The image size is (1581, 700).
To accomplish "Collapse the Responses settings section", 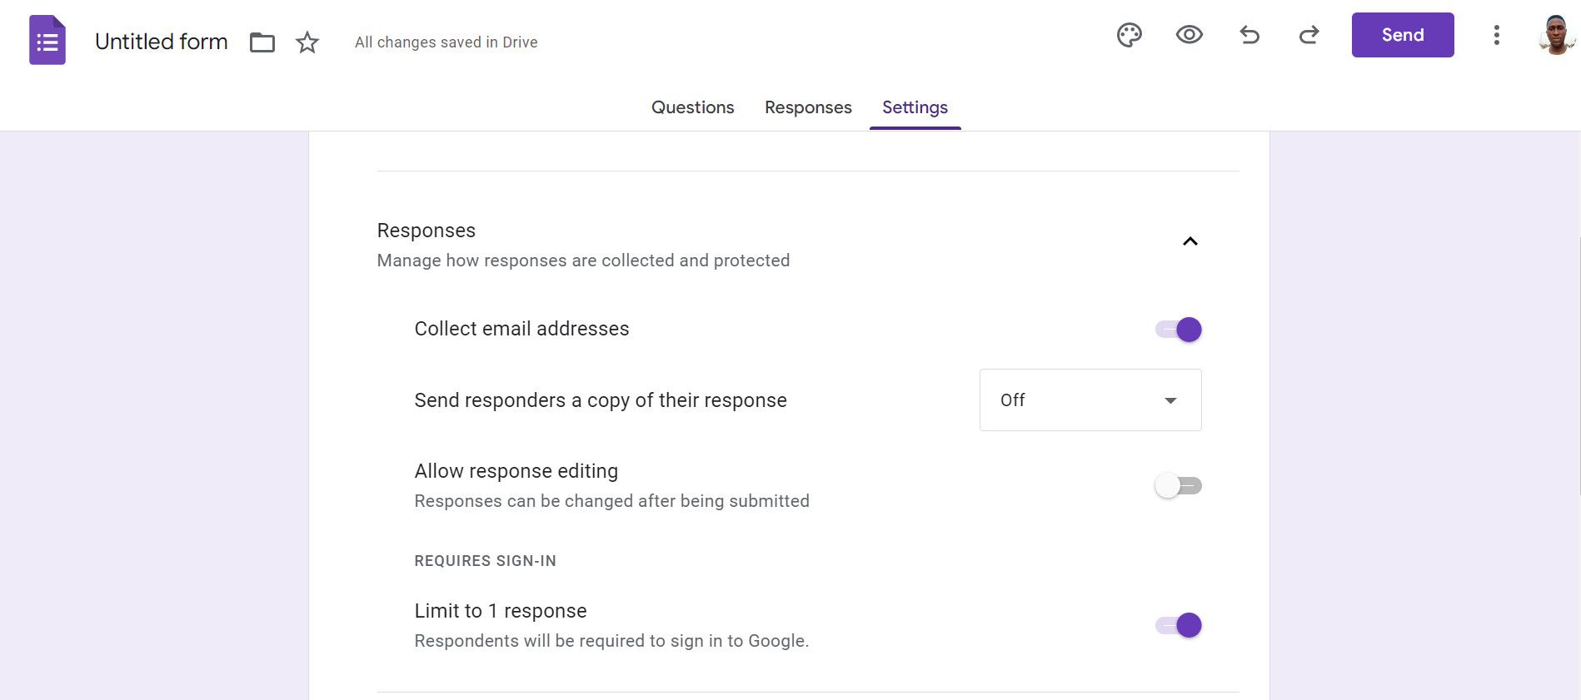I will [x=1190, y=241].
